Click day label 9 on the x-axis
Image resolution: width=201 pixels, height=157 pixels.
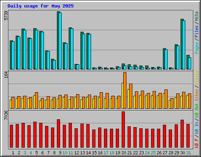(x=60, y=153)
